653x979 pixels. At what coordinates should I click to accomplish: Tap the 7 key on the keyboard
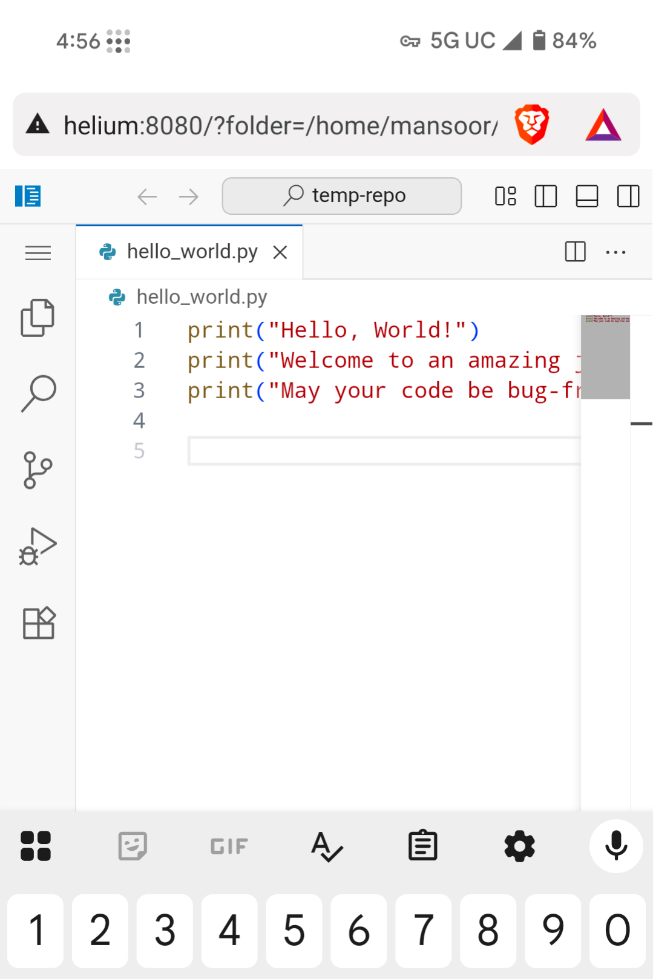(424, 931)
